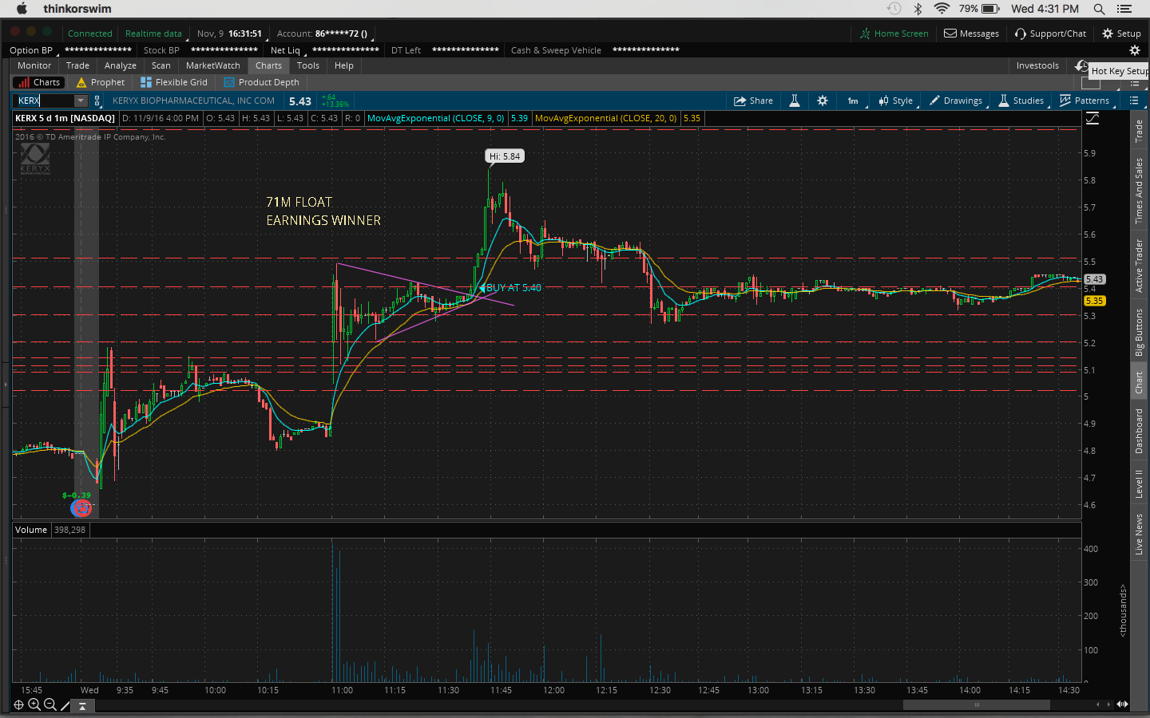Click the zoom in magnifier icon
The width and height of the screenshot is (1150, 718).
point(34,704)
